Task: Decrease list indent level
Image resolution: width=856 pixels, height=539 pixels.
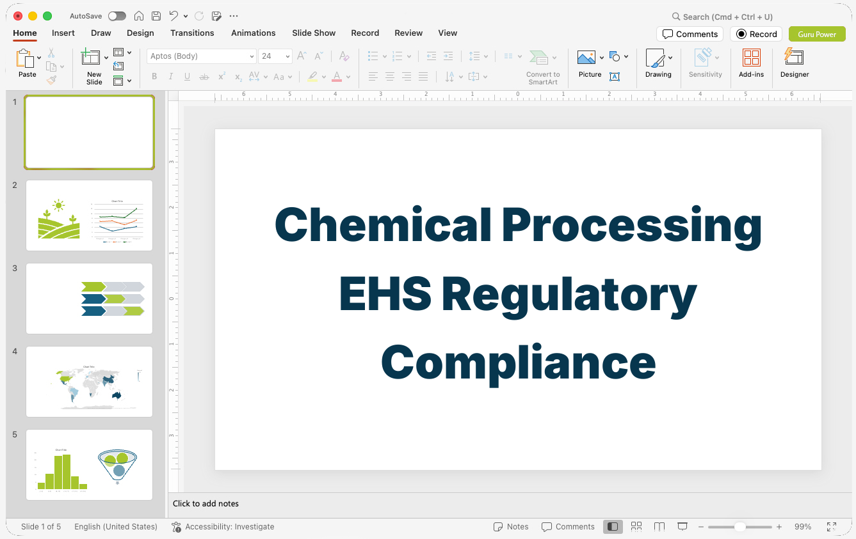Action: tap(431, 56)
